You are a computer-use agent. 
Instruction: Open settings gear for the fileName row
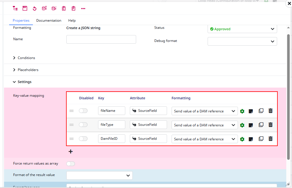pos(242,111)
